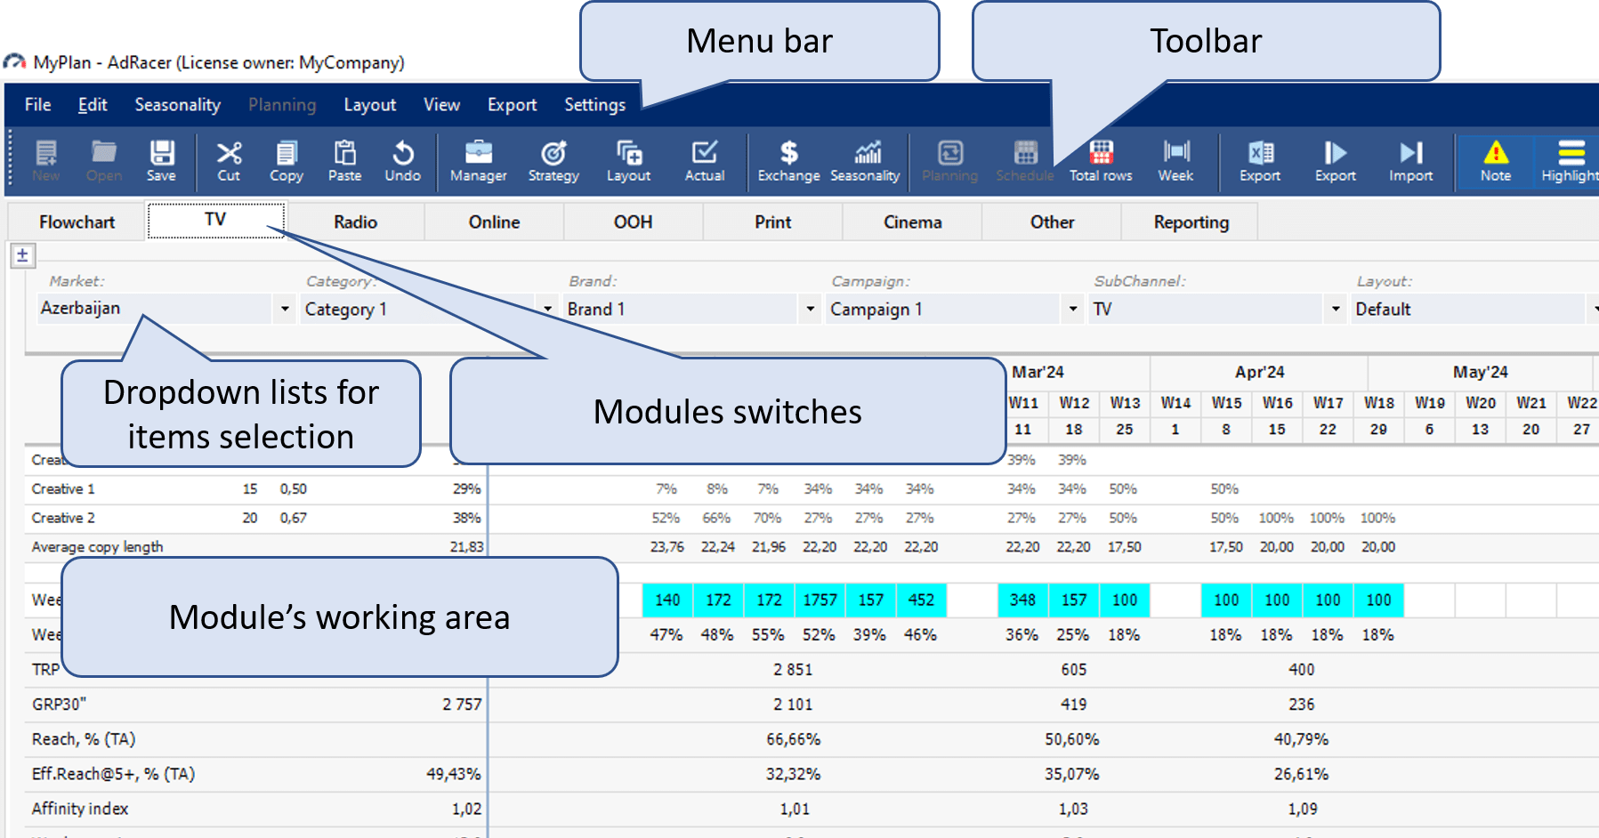Viewport: 1599px width, 838px height.
Task: Open the Settings menu
Action: pos(594,104)
